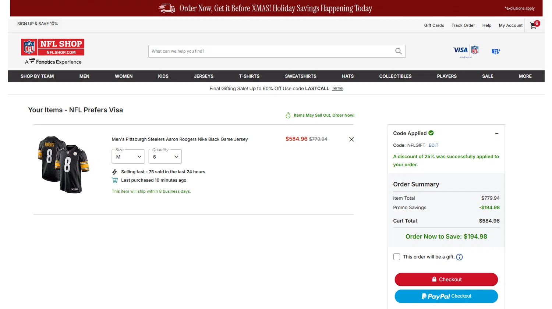
Task: Click the $584.96 sale price
Action: tap(296, 139)
